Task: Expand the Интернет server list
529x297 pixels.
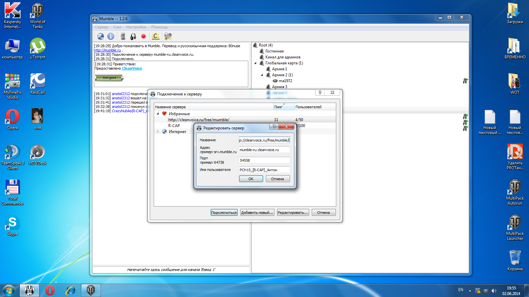Action: click(x=158, y=132)
